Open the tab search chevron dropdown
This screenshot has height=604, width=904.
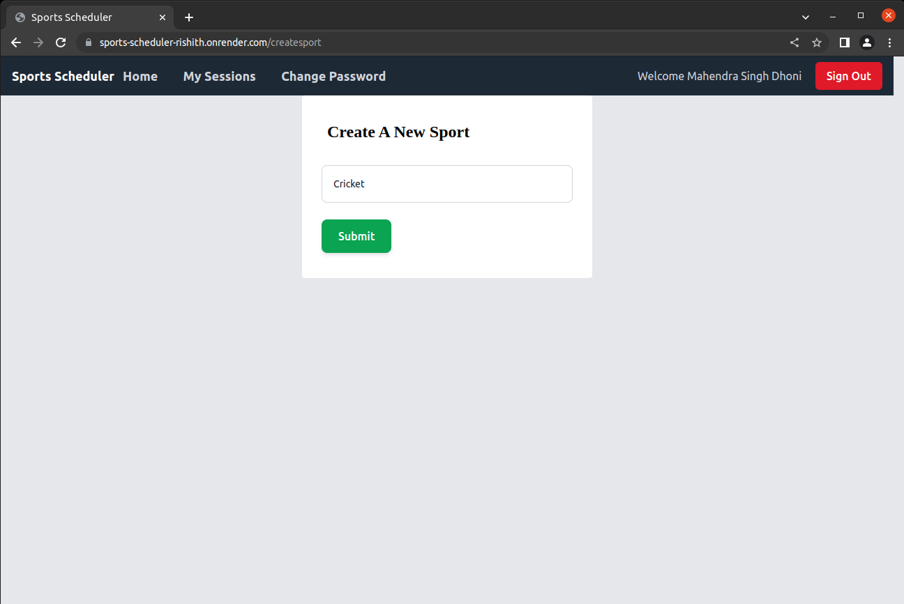pyautogui.click(x=805, y=16)
